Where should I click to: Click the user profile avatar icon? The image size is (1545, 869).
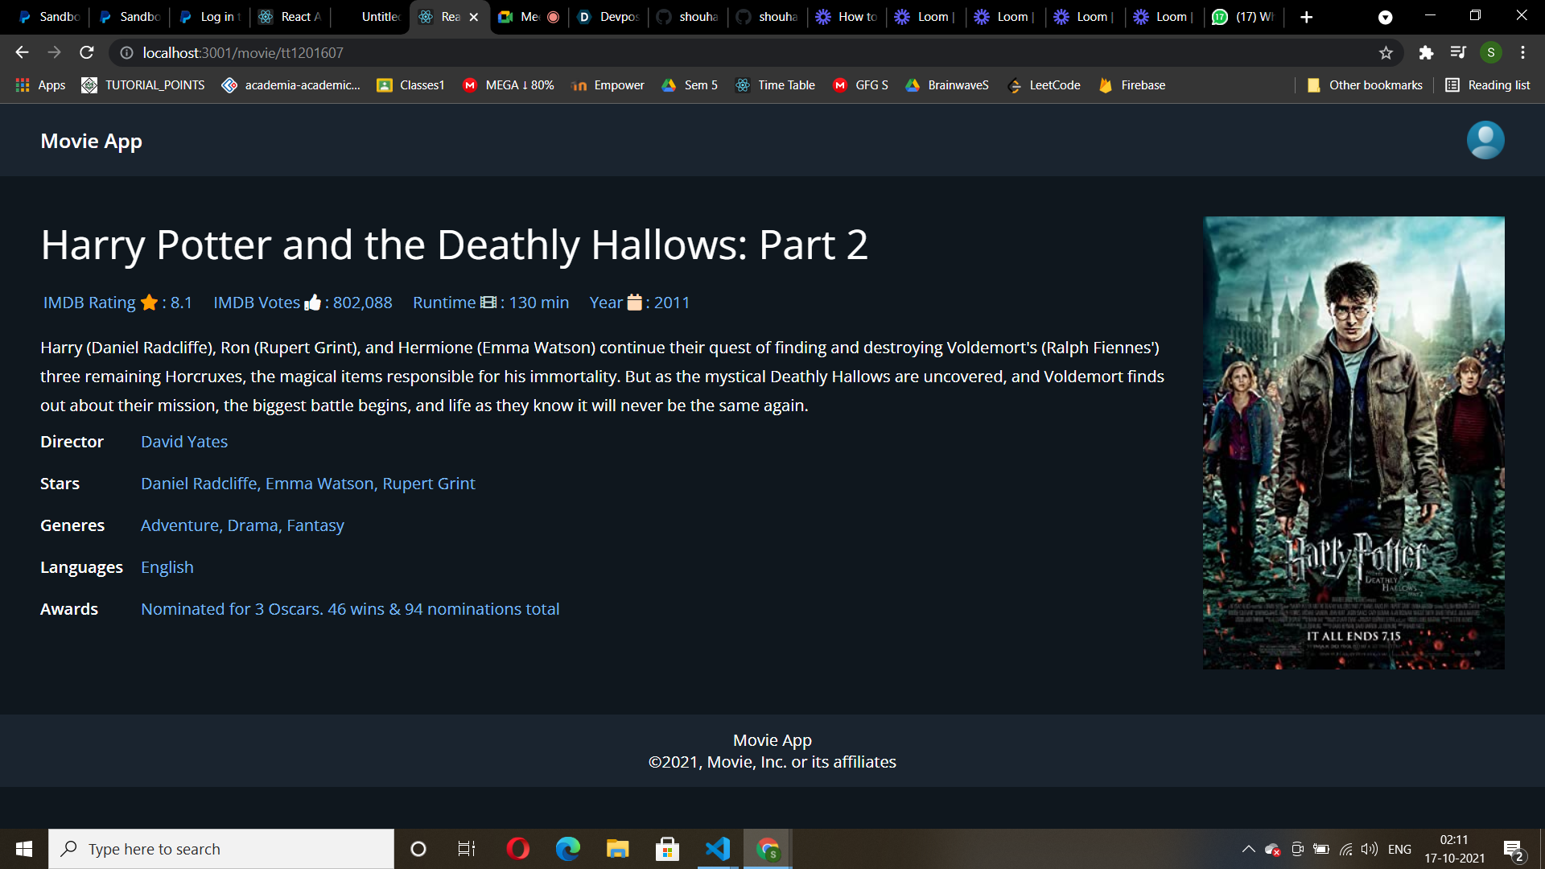click(1485, 140)
